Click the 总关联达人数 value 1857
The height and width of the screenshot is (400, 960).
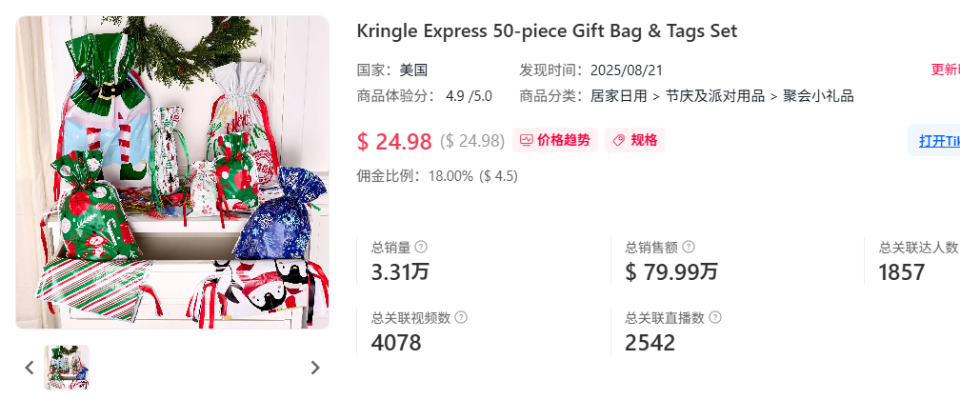pyautogui.click(x=901, y=272)
